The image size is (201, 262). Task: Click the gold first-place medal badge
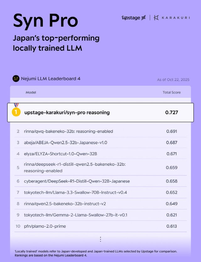(x=16, y=111)
